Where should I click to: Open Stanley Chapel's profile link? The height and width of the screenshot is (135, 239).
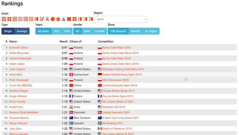tap(18, 91)
